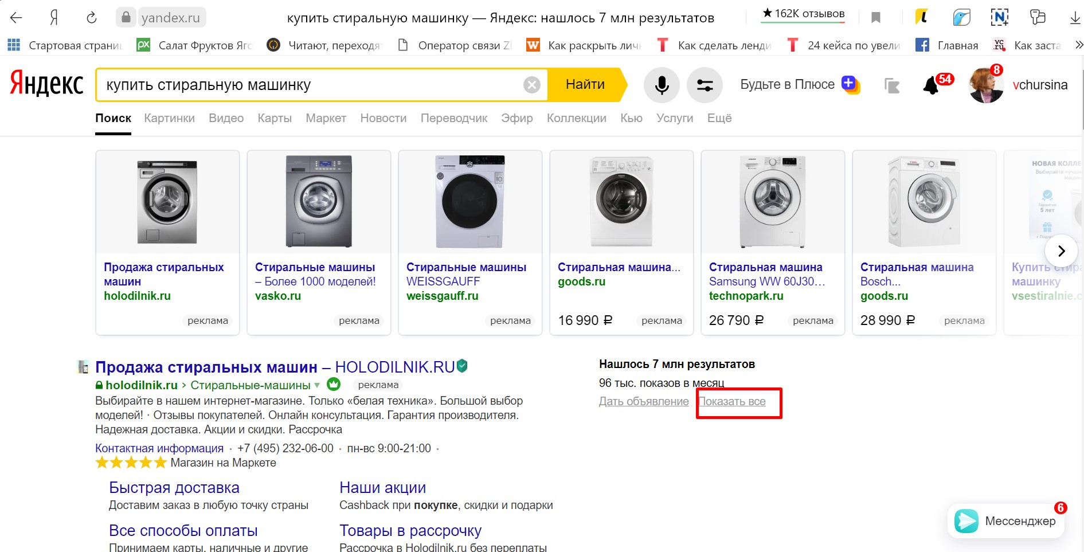Open the Messenger chat icon
The image size is (1084, 552).
coord(966,521)
